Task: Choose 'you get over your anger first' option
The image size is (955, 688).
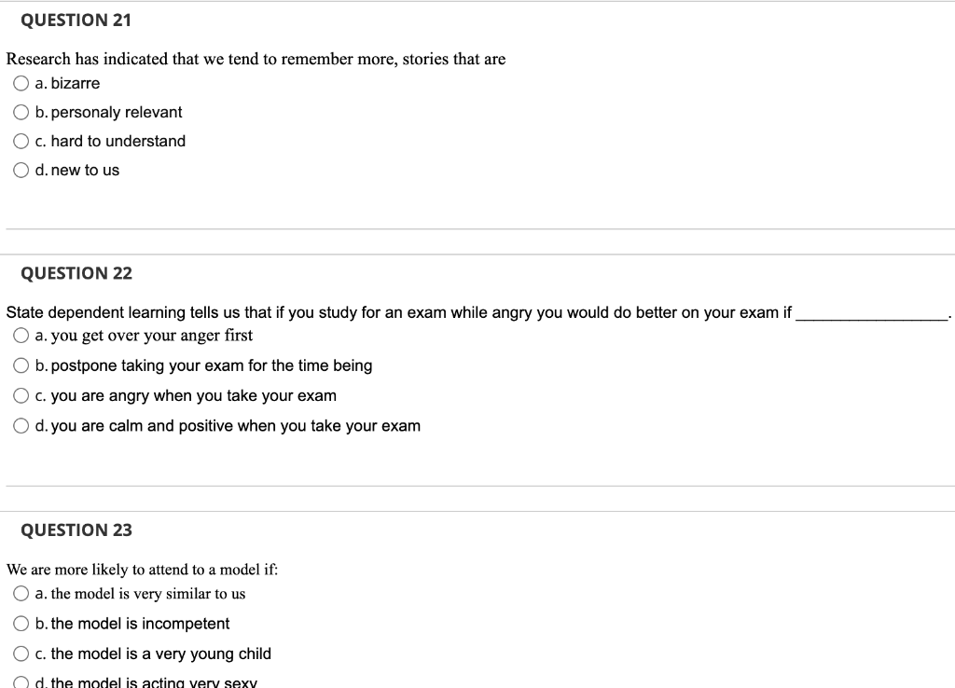Action: click(x=21, y=335)
